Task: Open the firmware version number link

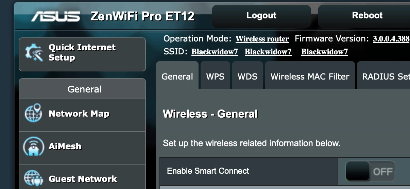Action: 391,39
